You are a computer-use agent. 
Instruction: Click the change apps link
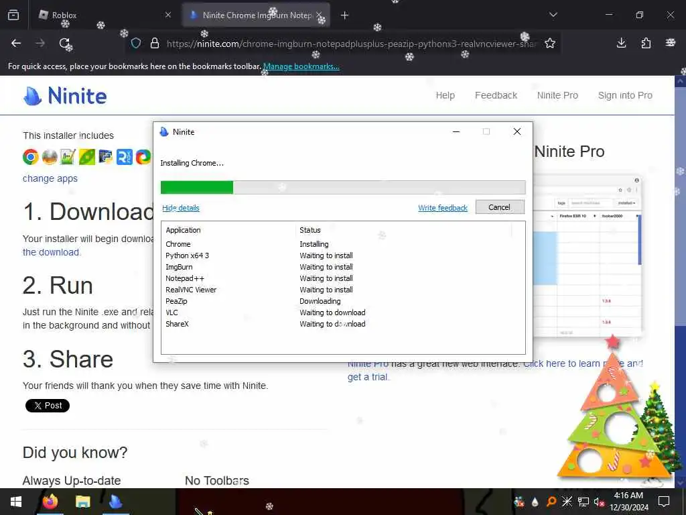[x=50, y=178]
